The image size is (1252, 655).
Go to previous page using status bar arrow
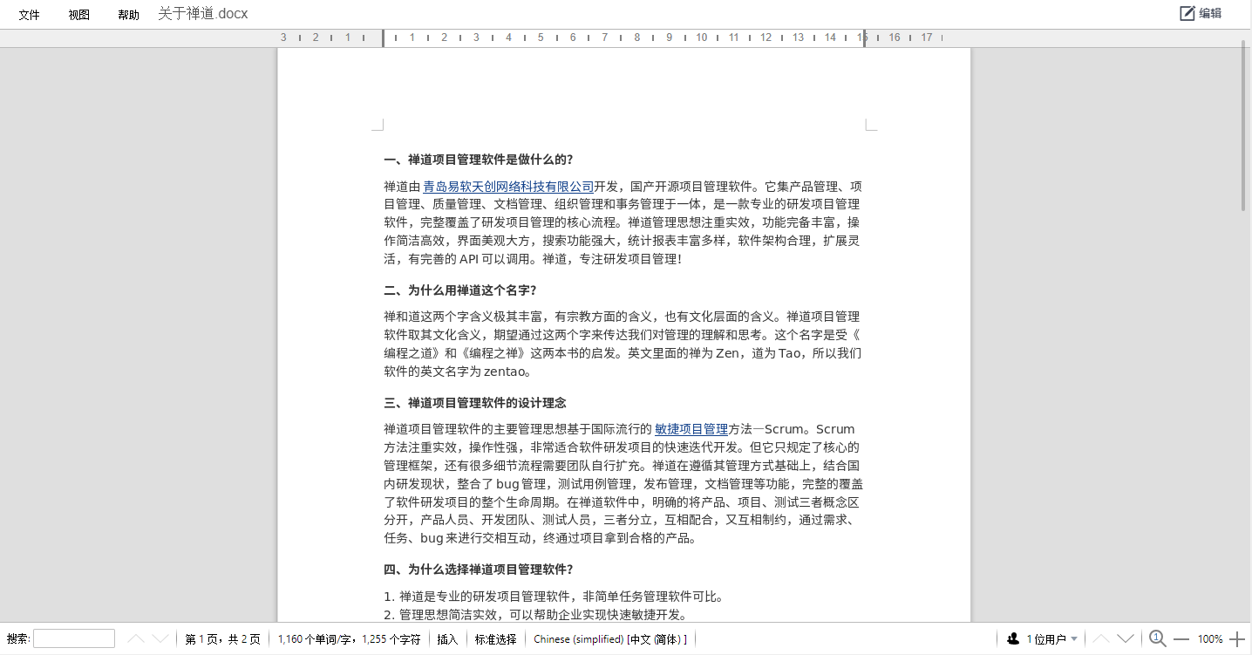pyautogui.click(x=1101, y=639)
